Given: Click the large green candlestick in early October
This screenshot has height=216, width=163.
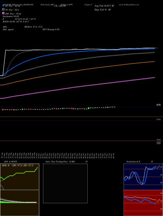Looking at the screenshot, I should coord(89,108).
